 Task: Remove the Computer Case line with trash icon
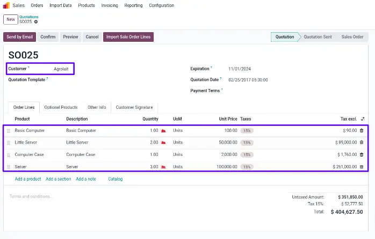[x=361, y=154]
